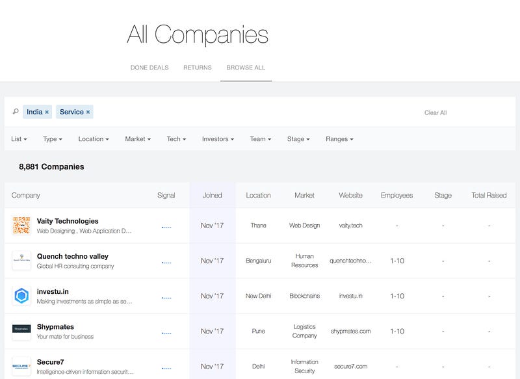View signal indicator for Vaity Technologies
The width and height of the screenshot is (520, 379).
coord(166,228)
